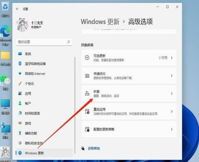The height and width of the screenshot is (162, 199).
Task: Select 个性化 in the sidebar
Action: [x=44, y=84]
